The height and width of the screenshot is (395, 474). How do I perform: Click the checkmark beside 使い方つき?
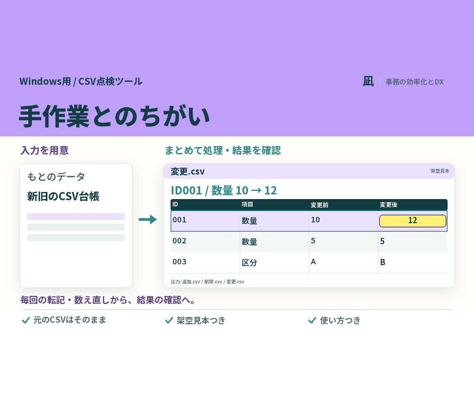point(312,320)
